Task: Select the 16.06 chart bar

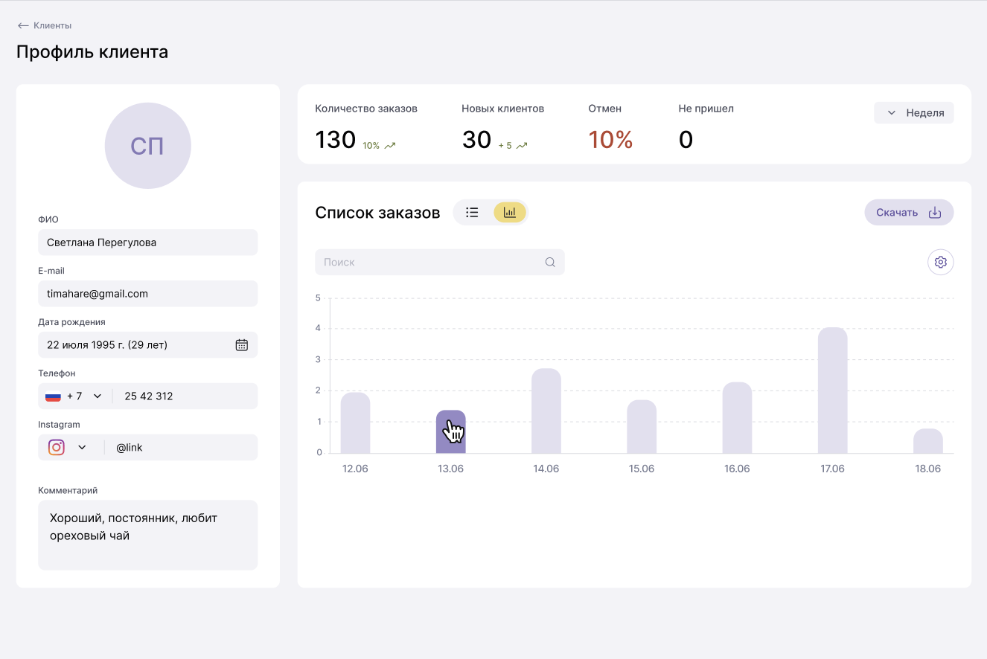Action: [x=737, y=418]
